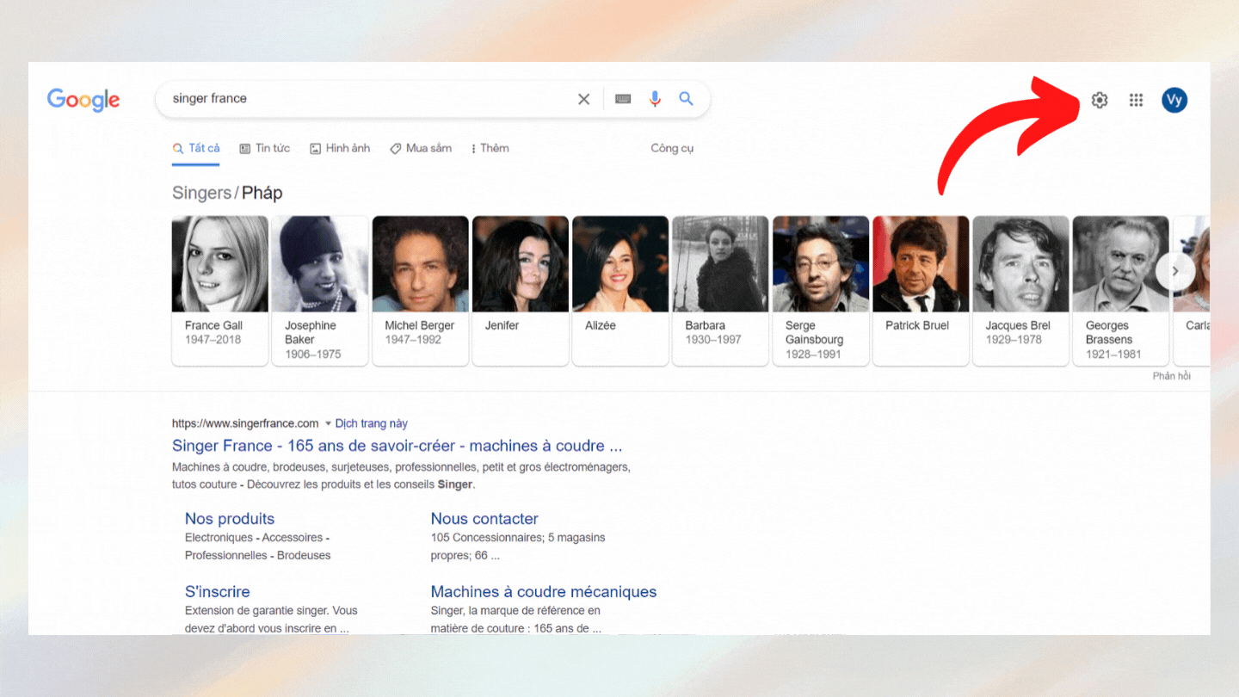Open the Vy account avatar
This screenshot has width=1239, height=697.
(1174, 100)
